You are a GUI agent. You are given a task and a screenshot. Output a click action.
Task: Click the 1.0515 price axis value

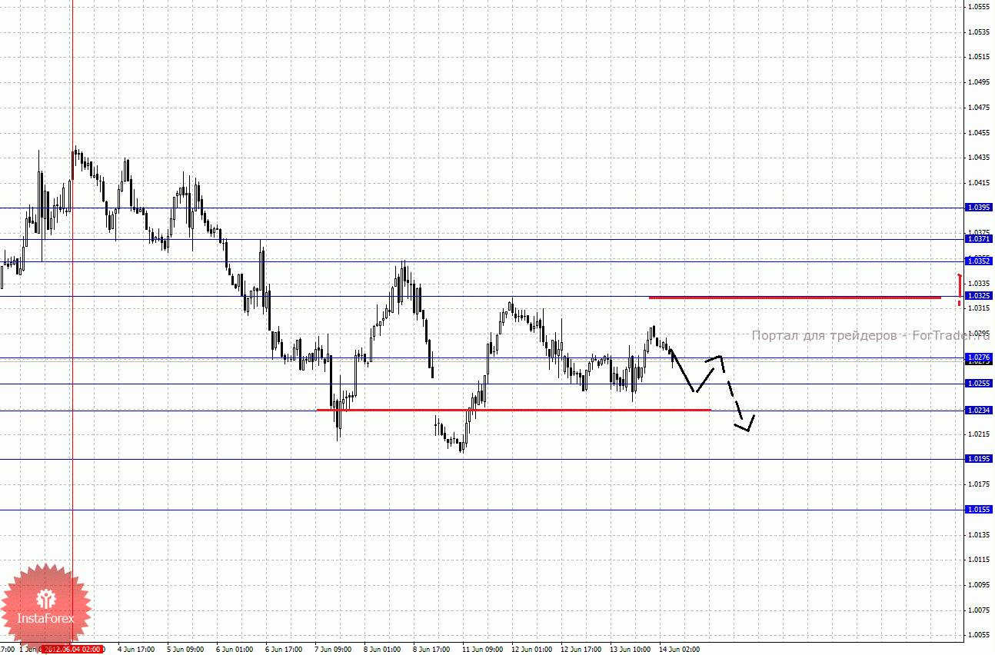click(x=979, y=57)
